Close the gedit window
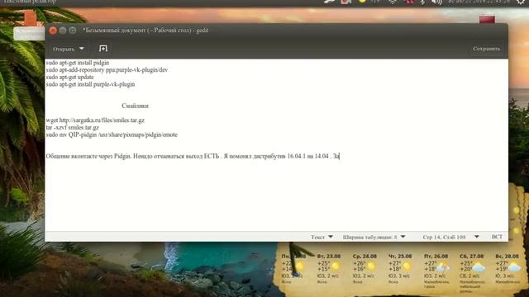Viewport: 529px width, 297px height. pyautogui.click(x=53, y=31)
